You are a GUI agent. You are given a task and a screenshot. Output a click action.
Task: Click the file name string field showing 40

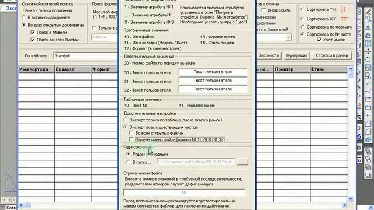[184, 192]
